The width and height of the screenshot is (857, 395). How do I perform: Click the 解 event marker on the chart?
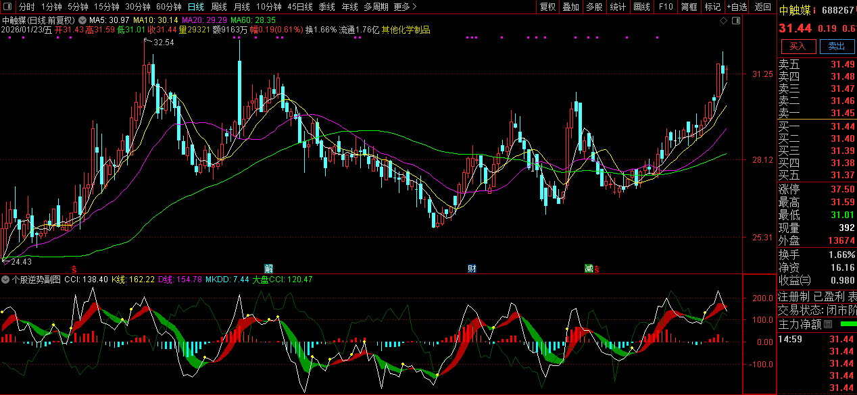point(268,269)
